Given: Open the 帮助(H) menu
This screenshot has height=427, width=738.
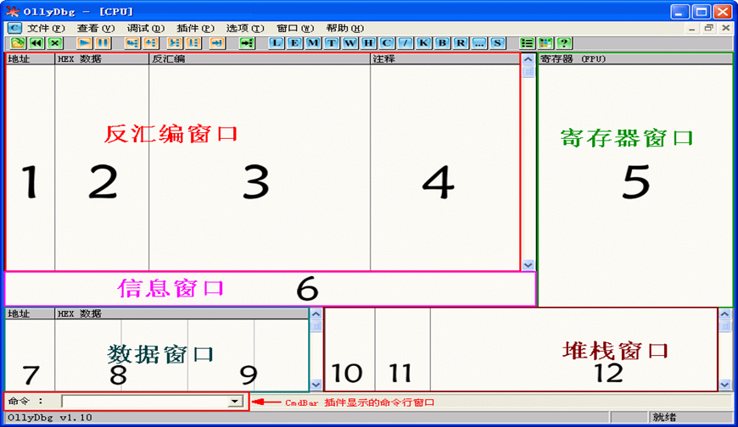Looking at the screenshot, I should tap(345, 28).
